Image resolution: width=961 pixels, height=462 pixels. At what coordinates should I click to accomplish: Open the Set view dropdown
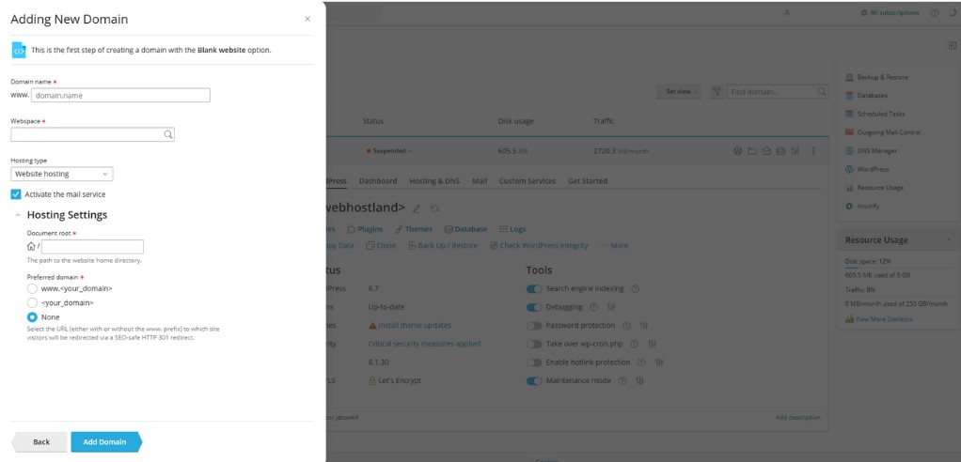[682, 92]
